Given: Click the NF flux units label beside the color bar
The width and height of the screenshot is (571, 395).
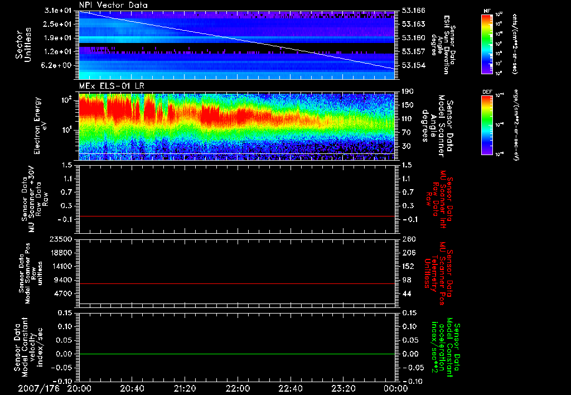Looking at the screenshot, I should coord(514,44).
